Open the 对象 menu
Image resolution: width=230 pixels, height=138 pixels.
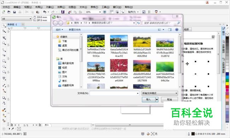[x=50, y=7]
